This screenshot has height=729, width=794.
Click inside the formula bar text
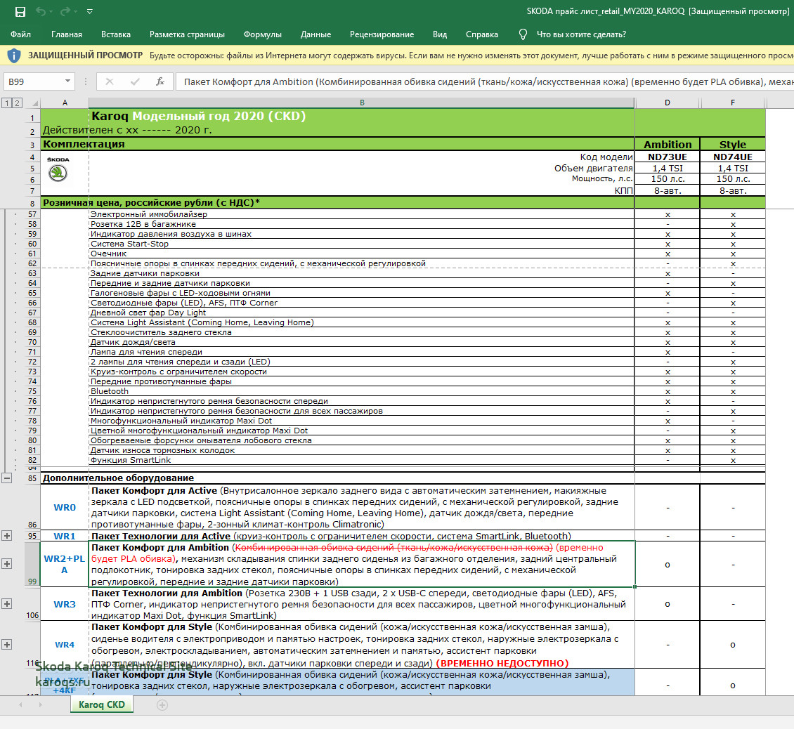(485, 81)
